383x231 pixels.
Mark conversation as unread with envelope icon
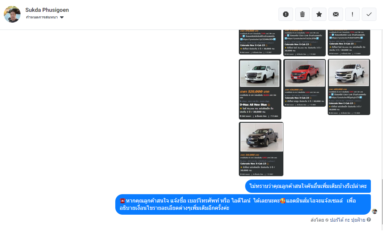pos(336,15)
